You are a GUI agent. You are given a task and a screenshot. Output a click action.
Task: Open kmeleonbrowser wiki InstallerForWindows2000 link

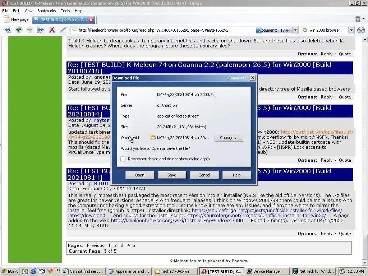(x=177, y=221)
